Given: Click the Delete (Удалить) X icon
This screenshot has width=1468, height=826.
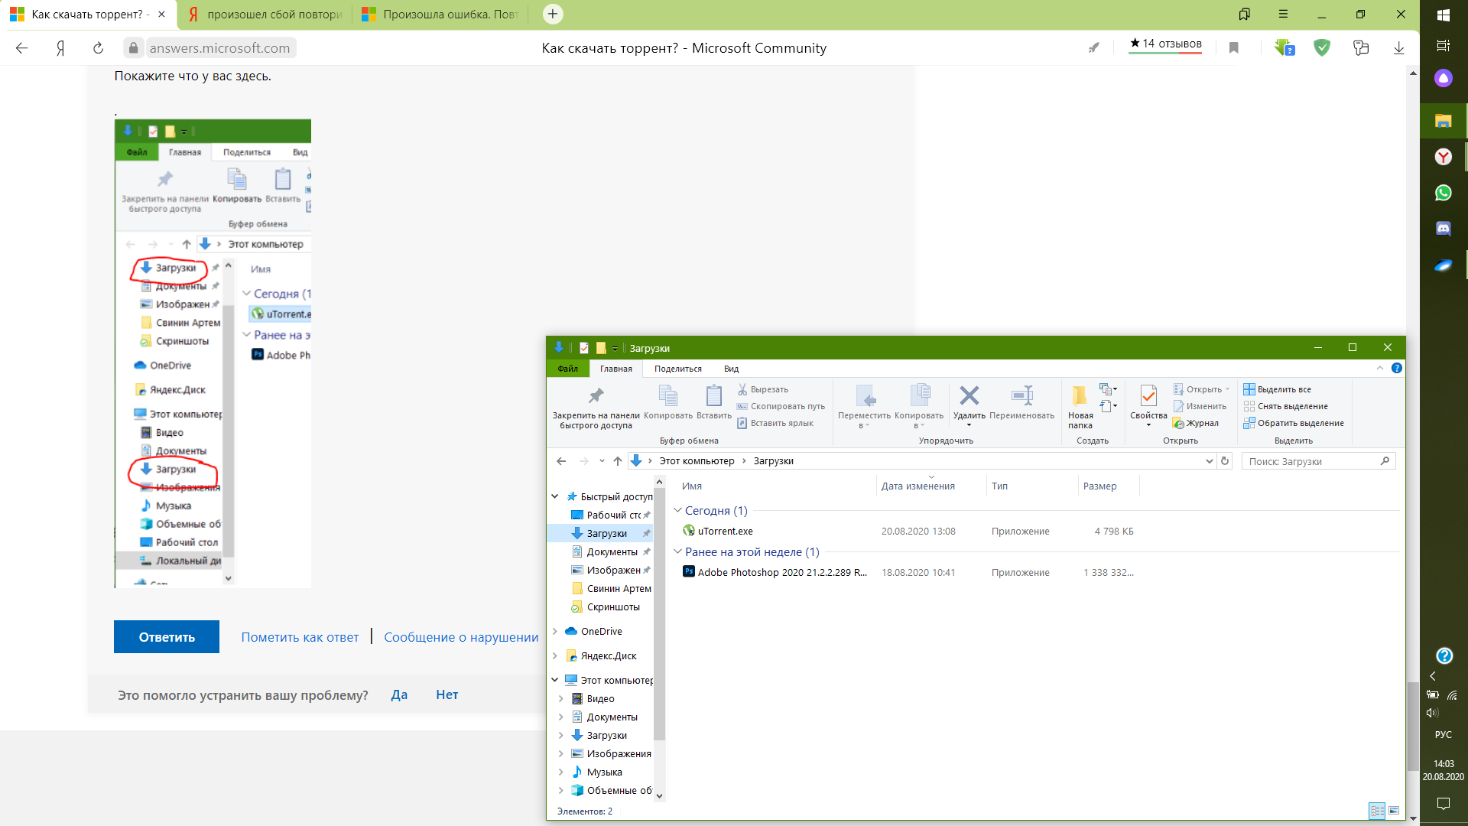Looking at the screenshot, I should [x=969, y=395].
